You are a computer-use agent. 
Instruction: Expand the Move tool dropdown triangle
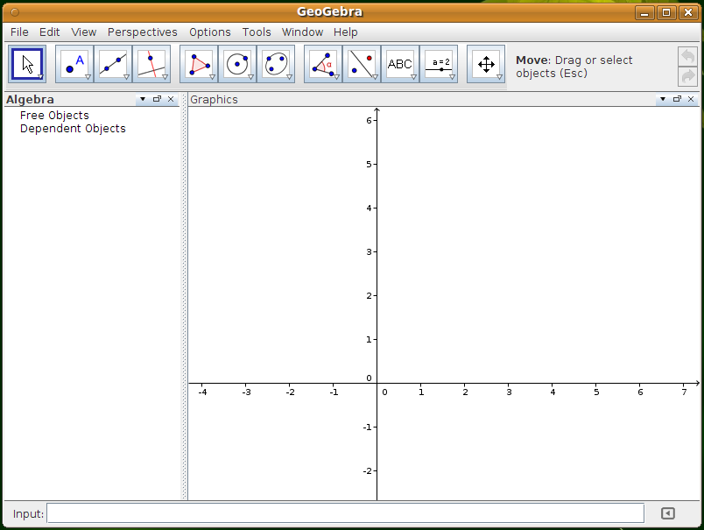coord(40,77)
